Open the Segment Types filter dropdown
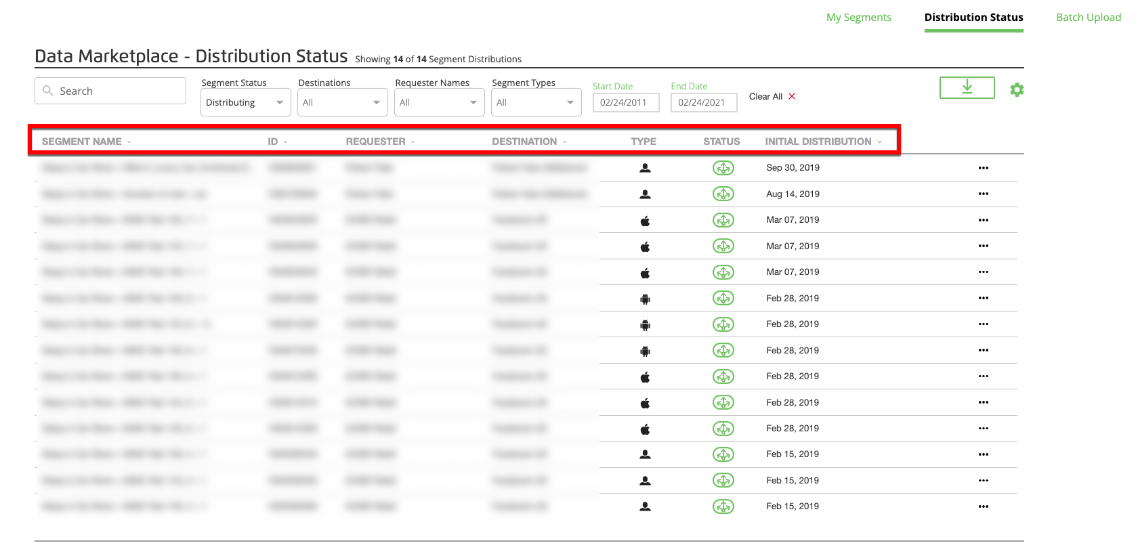1138x560 pixels. 536,102
